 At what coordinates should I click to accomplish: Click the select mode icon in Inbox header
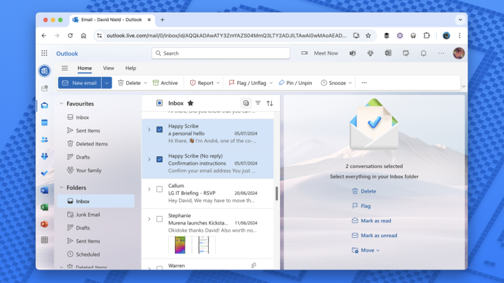[246, 103]
